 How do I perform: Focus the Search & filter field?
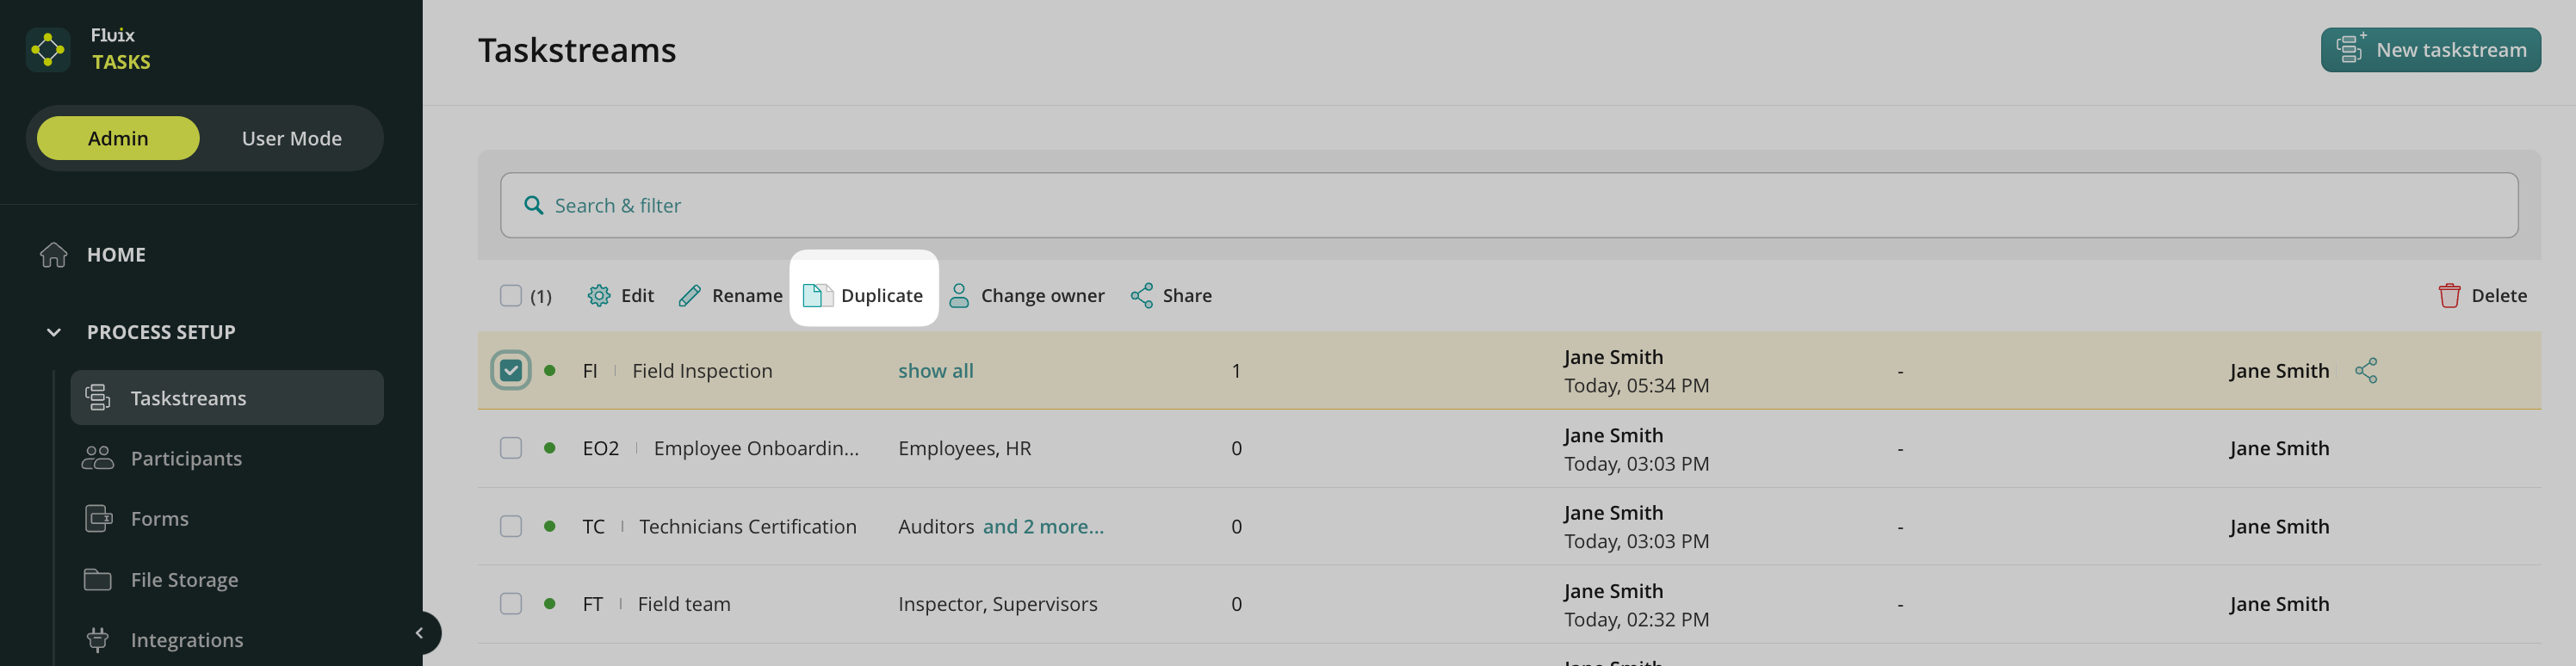(1508, 205)
